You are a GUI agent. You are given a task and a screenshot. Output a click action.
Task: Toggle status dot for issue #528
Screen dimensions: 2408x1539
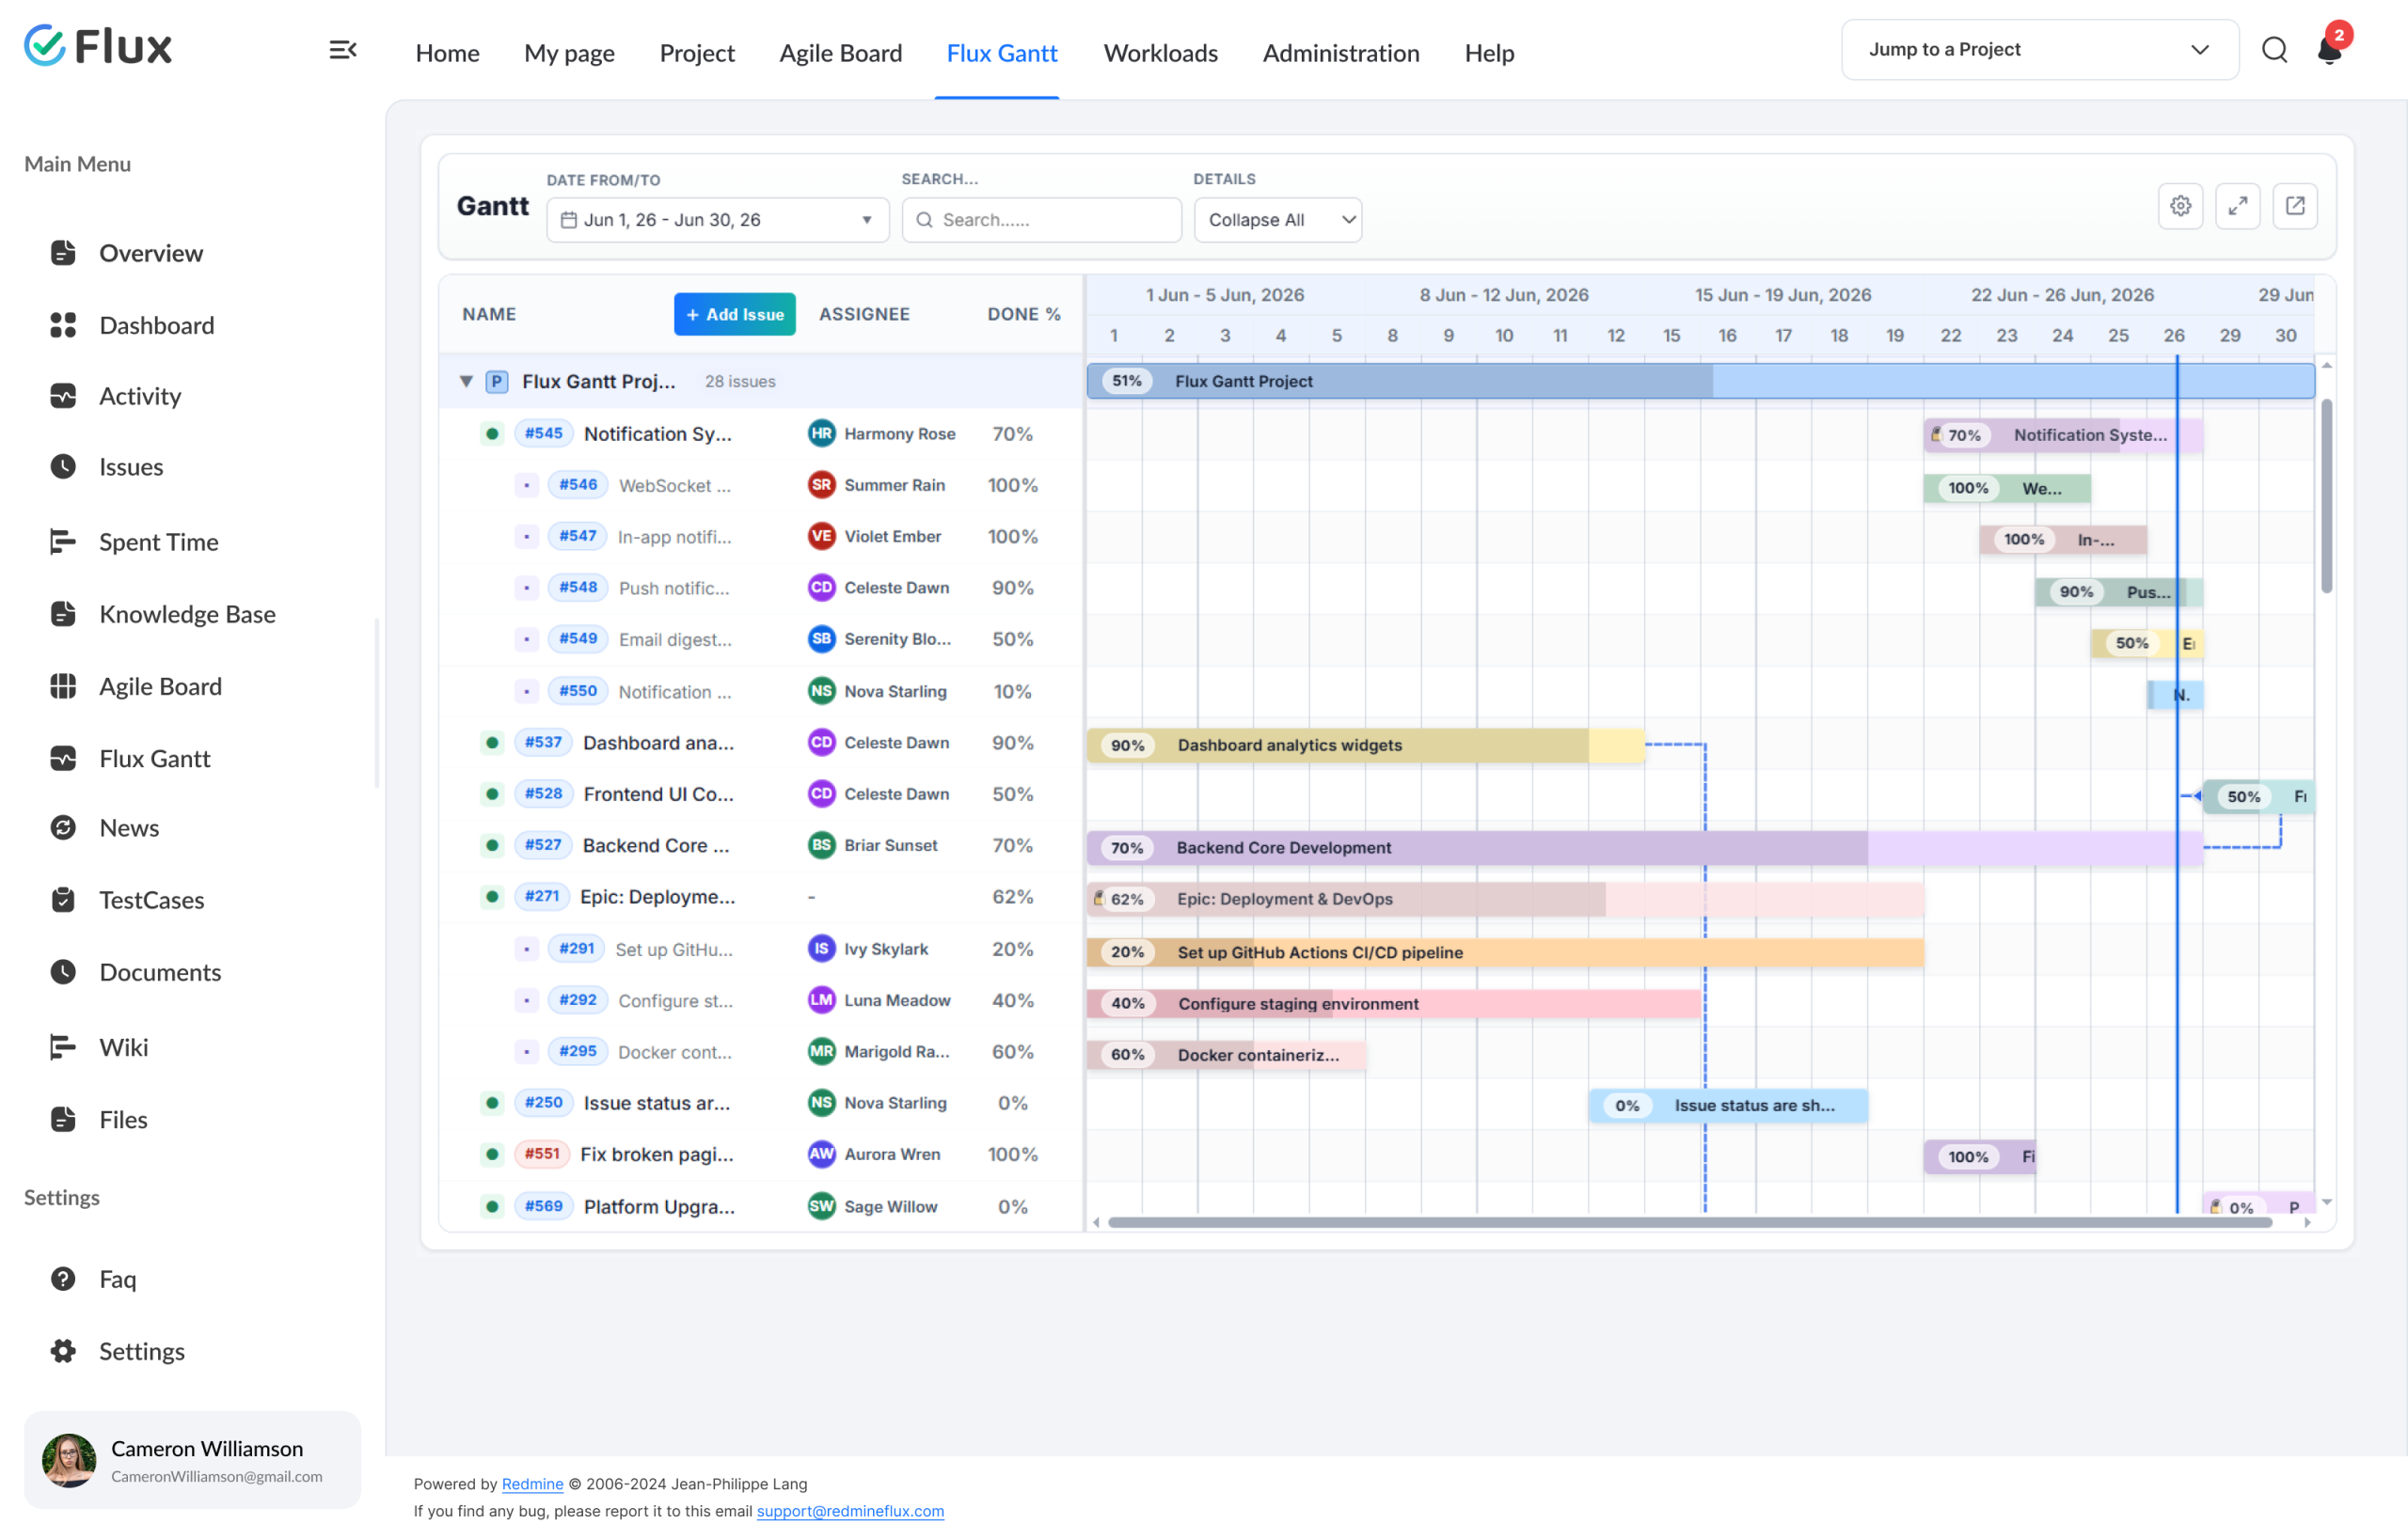pyautogui.click(x=492, y=793)
